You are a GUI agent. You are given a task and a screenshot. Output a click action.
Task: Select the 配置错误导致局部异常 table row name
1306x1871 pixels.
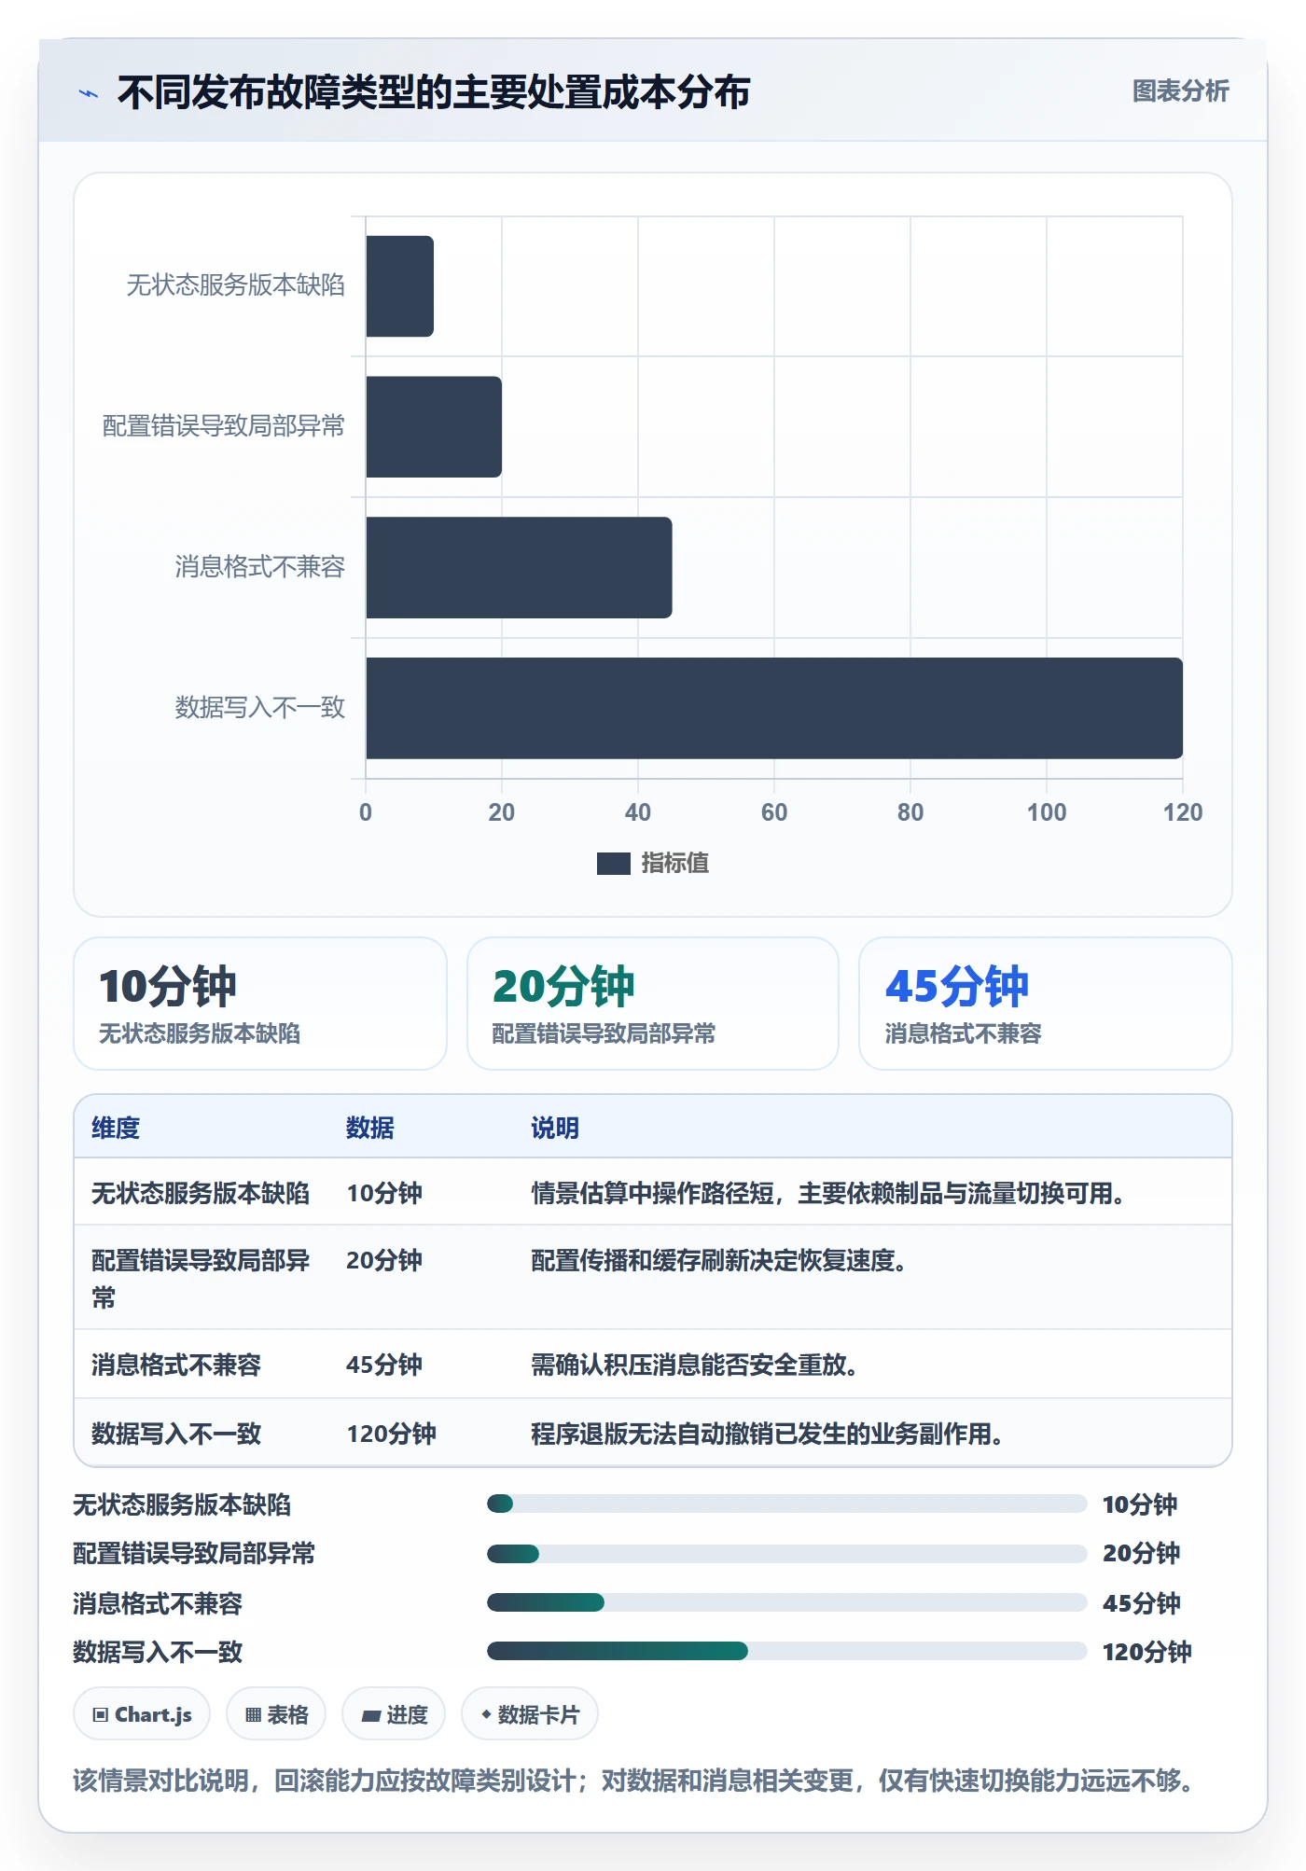[201, 1279]
